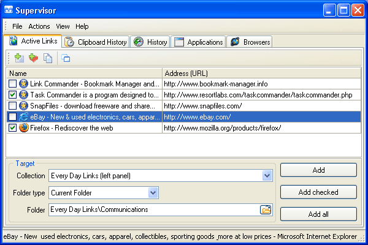Select the Active Links tab
The height and width of the screenshot is (245, 368).
click(33, 41)
